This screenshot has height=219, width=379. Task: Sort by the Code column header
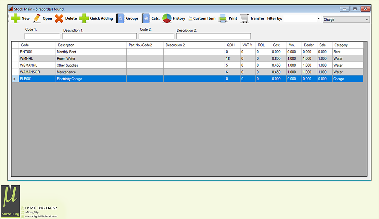pos(37,45)
